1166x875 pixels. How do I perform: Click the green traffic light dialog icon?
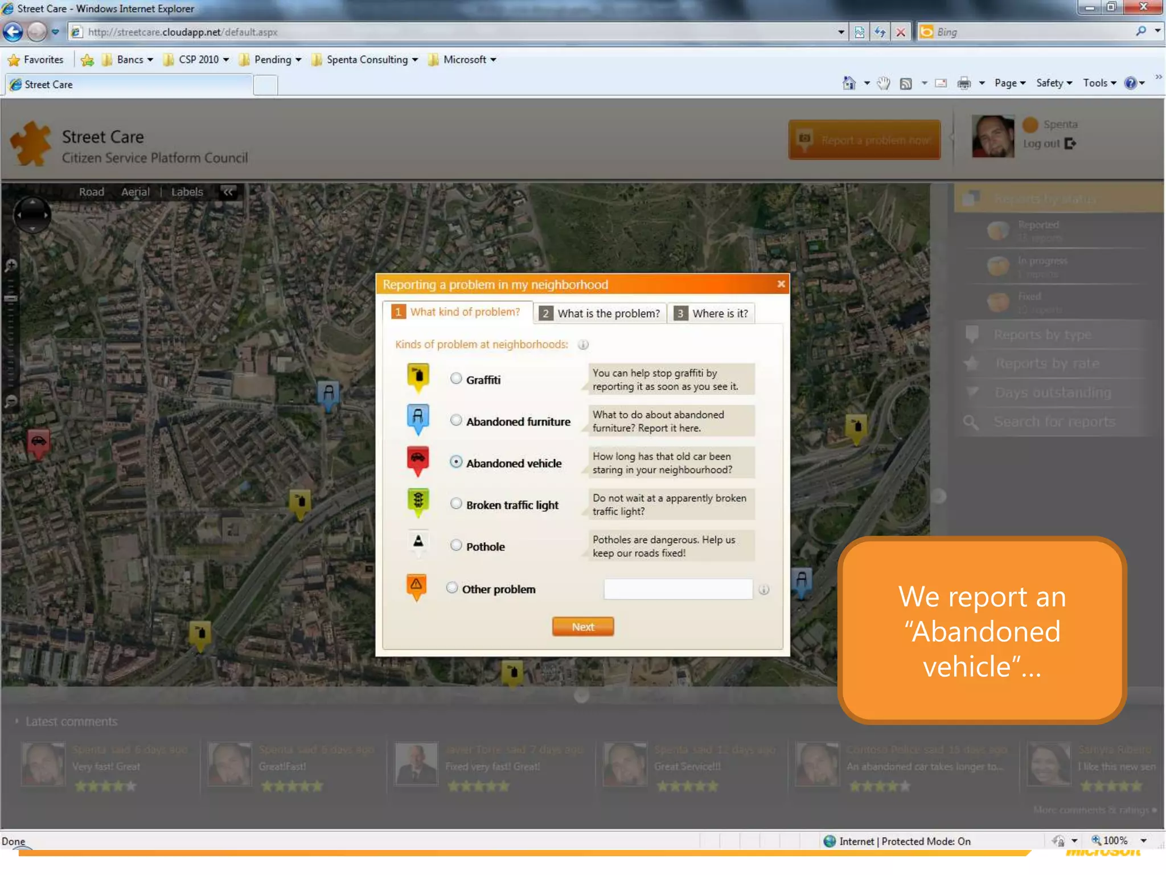point(418,503)
